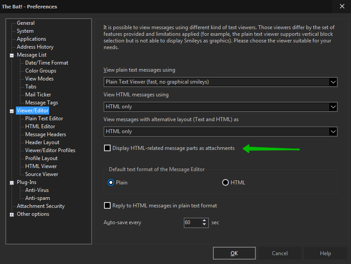Select System in the tree
Image resolution: width=351 pixels, height=264 pixels.
point(25,31)
